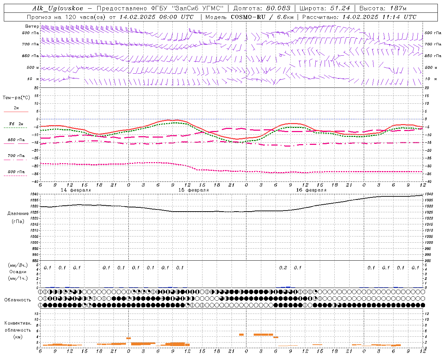
Task: Click the Td 2м legend entry
Action: tap(16, 124)
